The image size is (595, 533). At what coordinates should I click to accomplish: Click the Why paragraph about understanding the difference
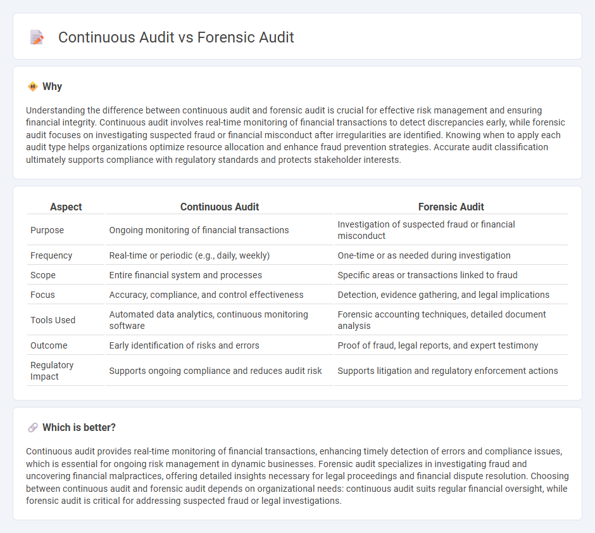point(296,135)
